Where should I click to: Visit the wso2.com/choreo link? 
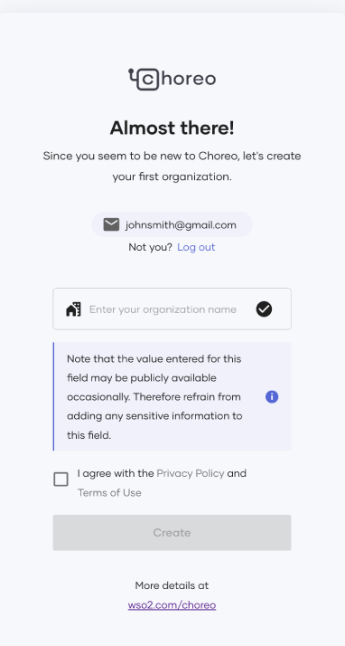pos(172,605)
